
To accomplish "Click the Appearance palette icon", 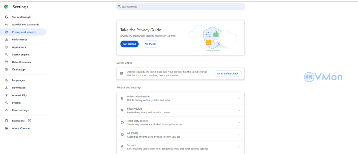I will coord(6,47).
